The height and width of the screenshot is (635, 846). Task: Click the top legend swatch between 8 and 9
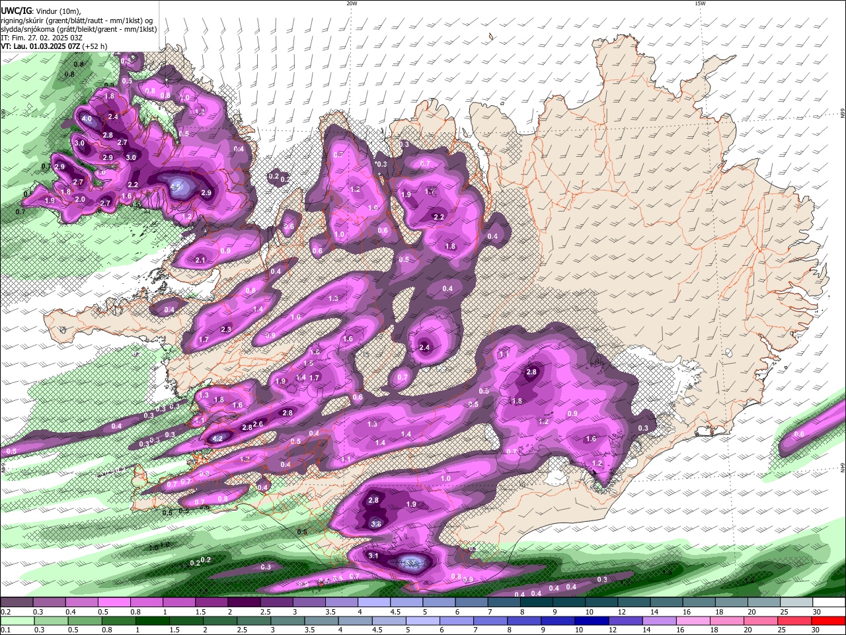[537, 603]
